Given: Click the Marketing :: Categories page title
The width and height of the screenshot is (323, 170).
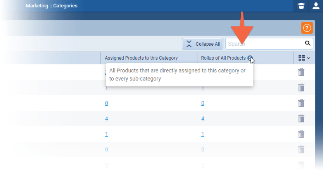Looking at the screenshot, I should [51, 6].
